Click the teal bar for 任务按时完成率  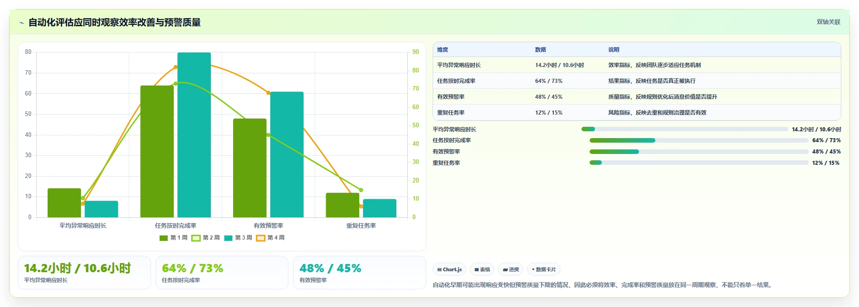click(194, 135)
